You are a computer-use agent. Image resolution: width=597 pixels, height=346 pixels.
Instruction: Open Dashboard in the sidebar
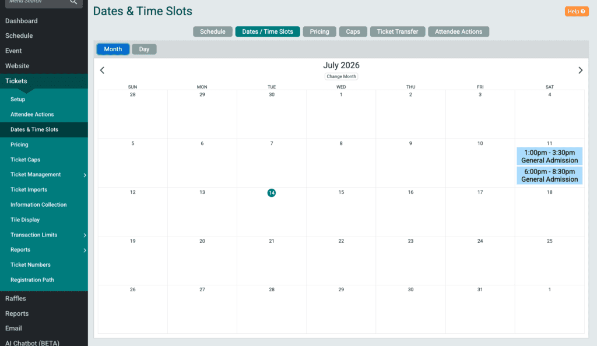pyautogui.click(x=22, y=21)
